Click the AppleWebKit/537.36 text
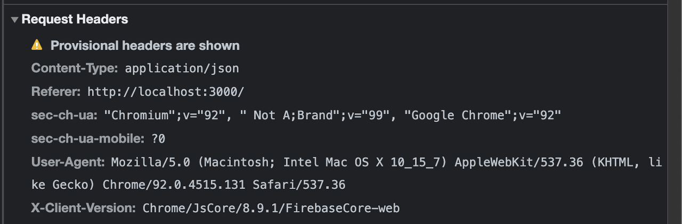 pyautogui.click(x=518, y=162)
